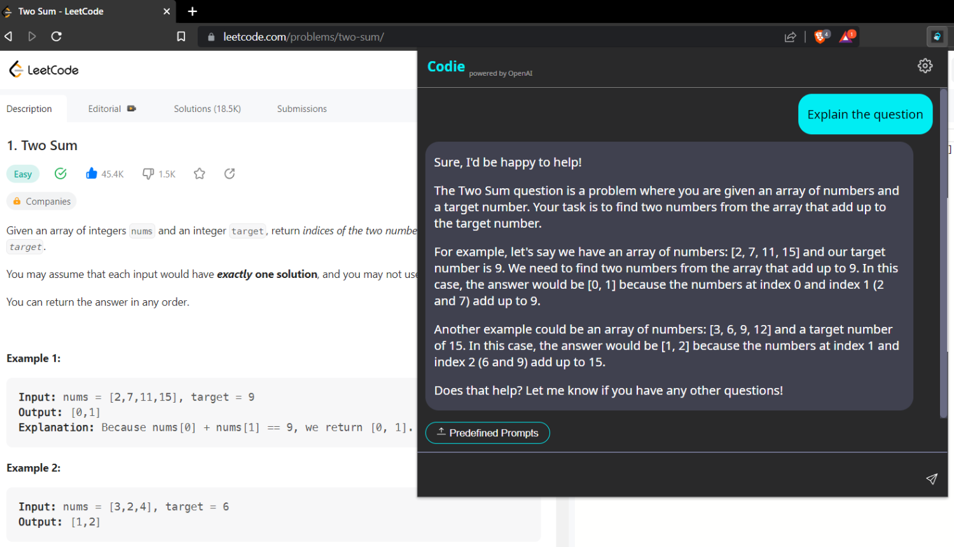954x547 pixels.
Task: Dislike the problem with thumbs down
Action: tap(148, 174)
